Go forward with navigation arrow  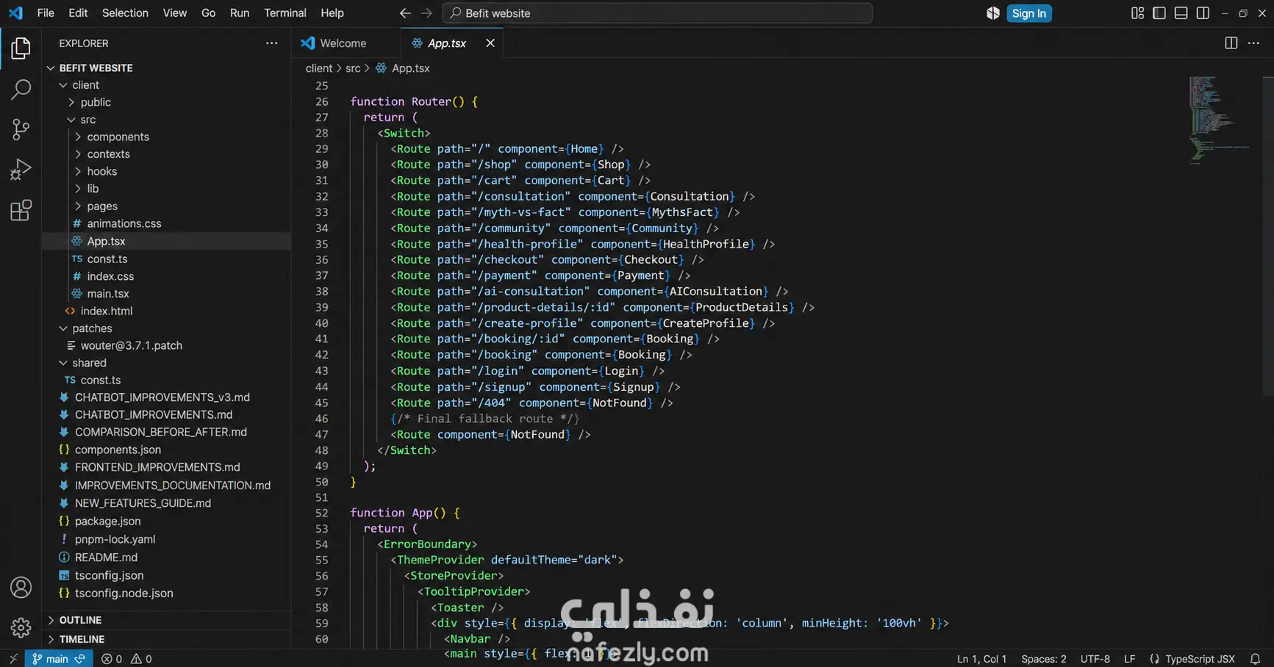click(426, 13)
